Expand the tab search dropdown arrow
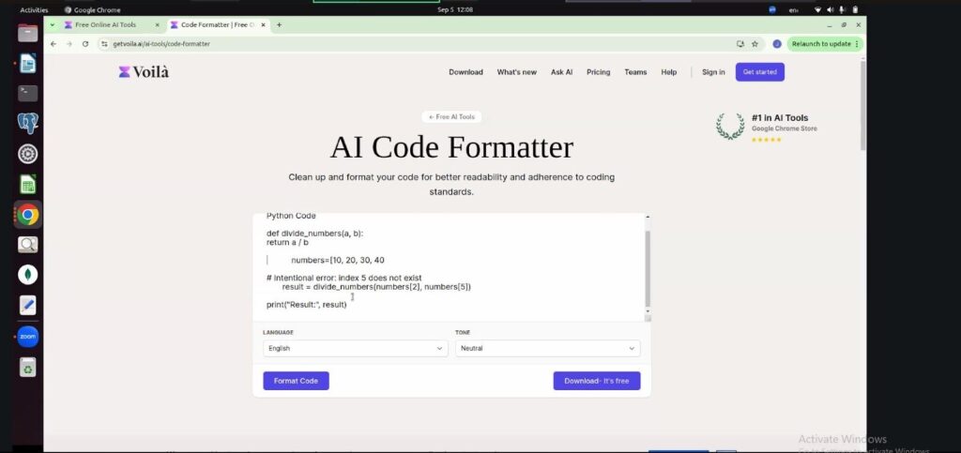 coord(53,25)
